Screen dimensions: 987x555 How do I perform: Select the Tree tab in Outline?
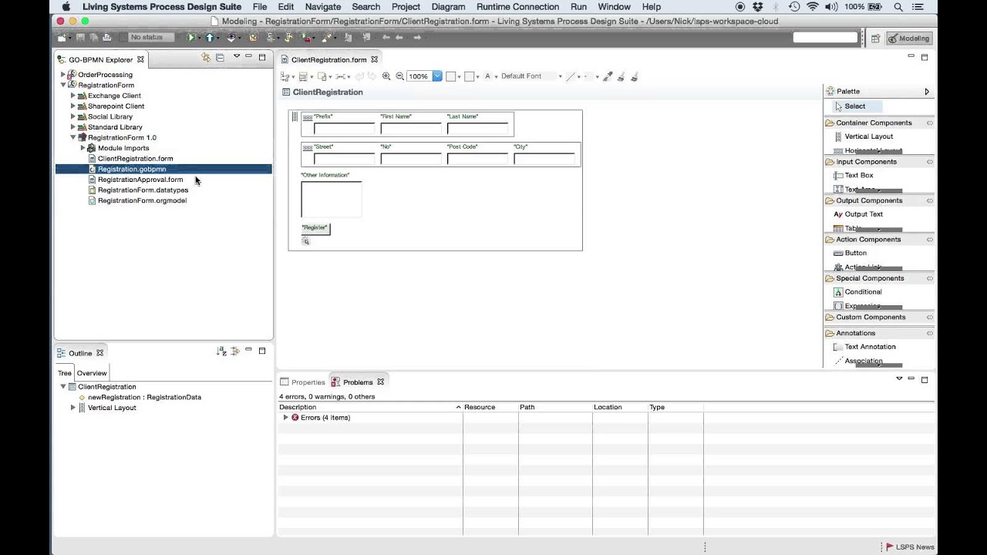[65, 373]
